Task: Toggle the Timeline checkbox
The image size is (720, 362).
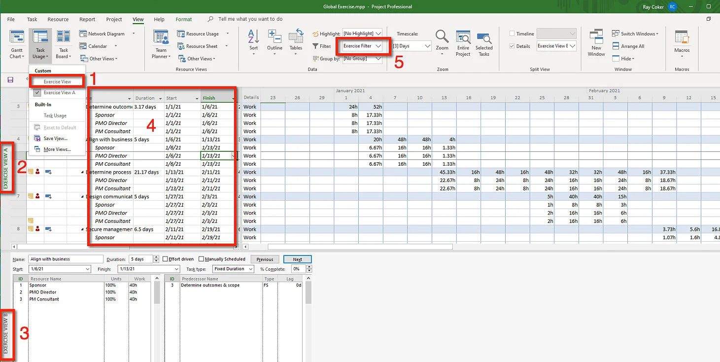Action: [512, 34]
